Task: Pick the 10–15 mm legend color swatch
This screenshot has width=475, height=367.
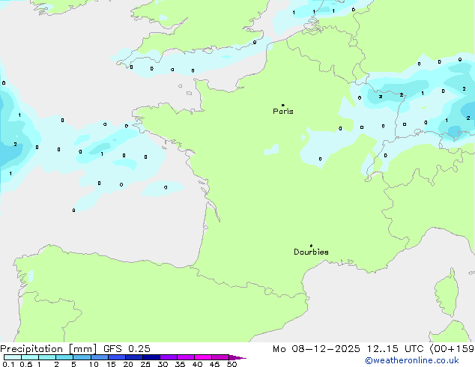Action: coord(100,357)
